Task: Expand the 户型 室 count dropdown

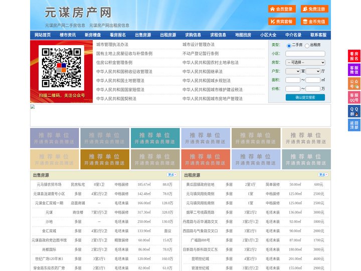Action: (293, 71)
